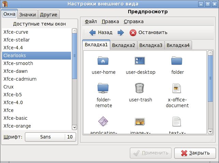Click the toolbar drag handle grip

click(84, 33)
